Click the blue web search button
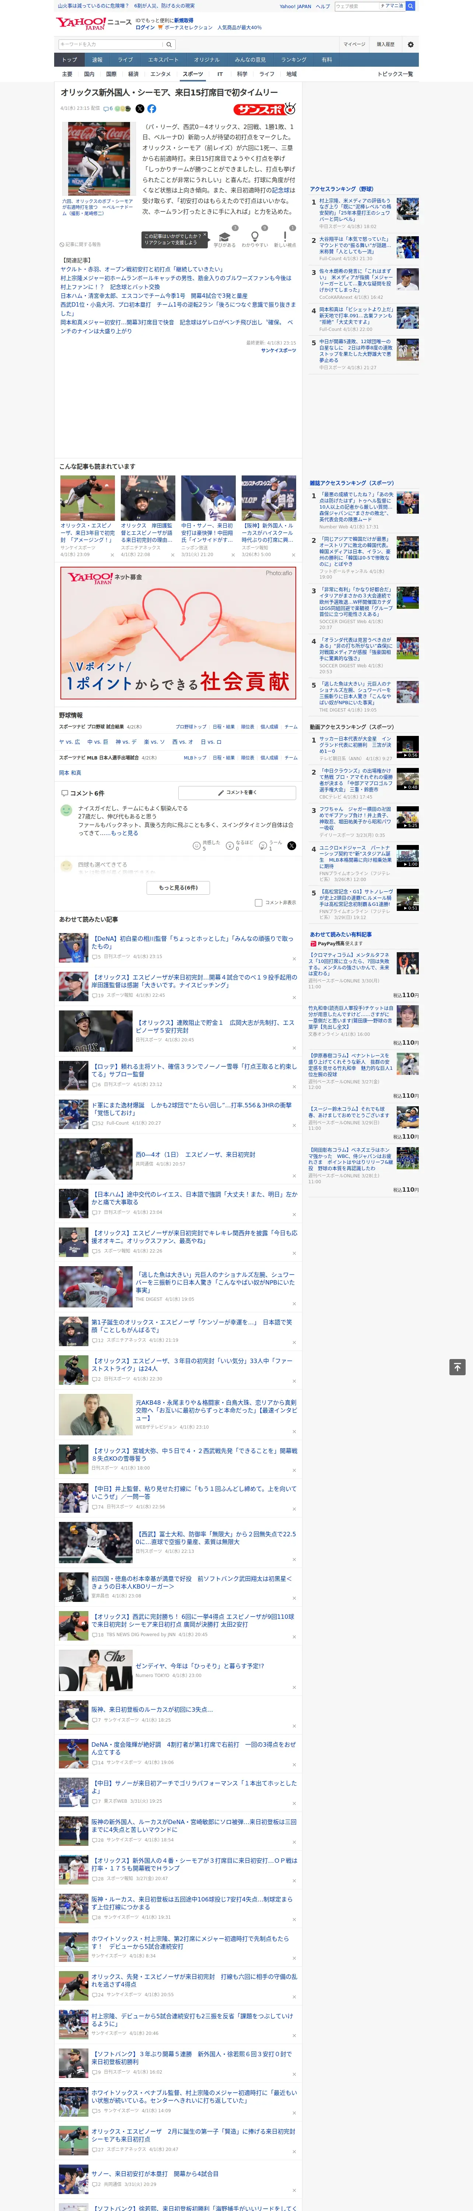 click(410, 6)
